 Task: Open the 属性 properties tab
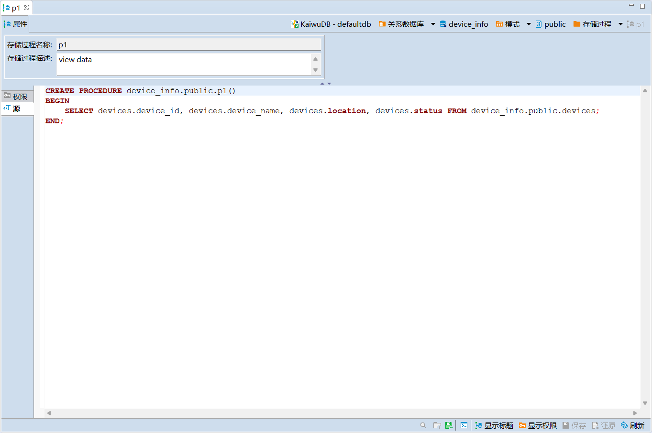coord(16,24)
